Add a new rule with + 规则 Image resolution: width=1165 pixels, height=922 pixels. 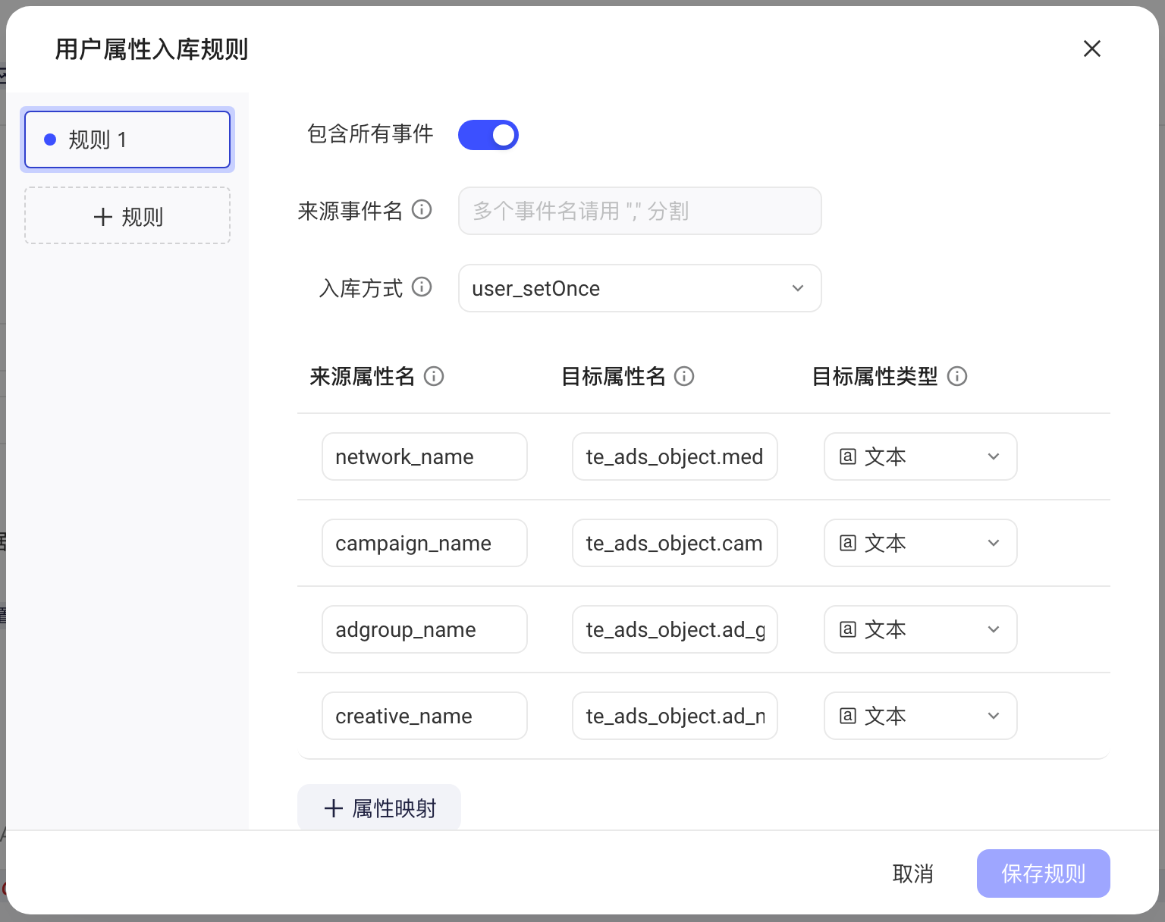[x=127, y=216]
